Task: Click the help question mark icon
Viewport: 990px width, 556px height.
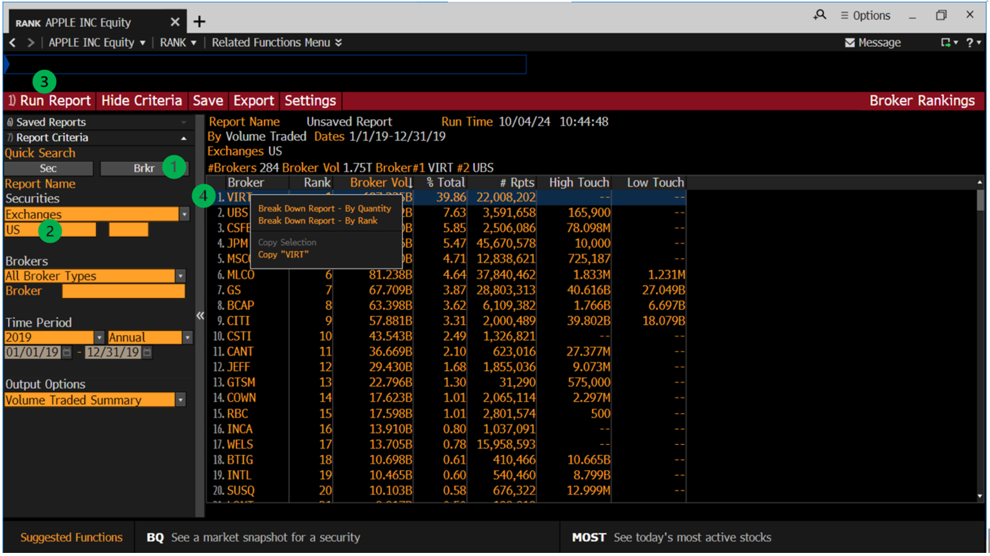Action: tap(969, 42)
